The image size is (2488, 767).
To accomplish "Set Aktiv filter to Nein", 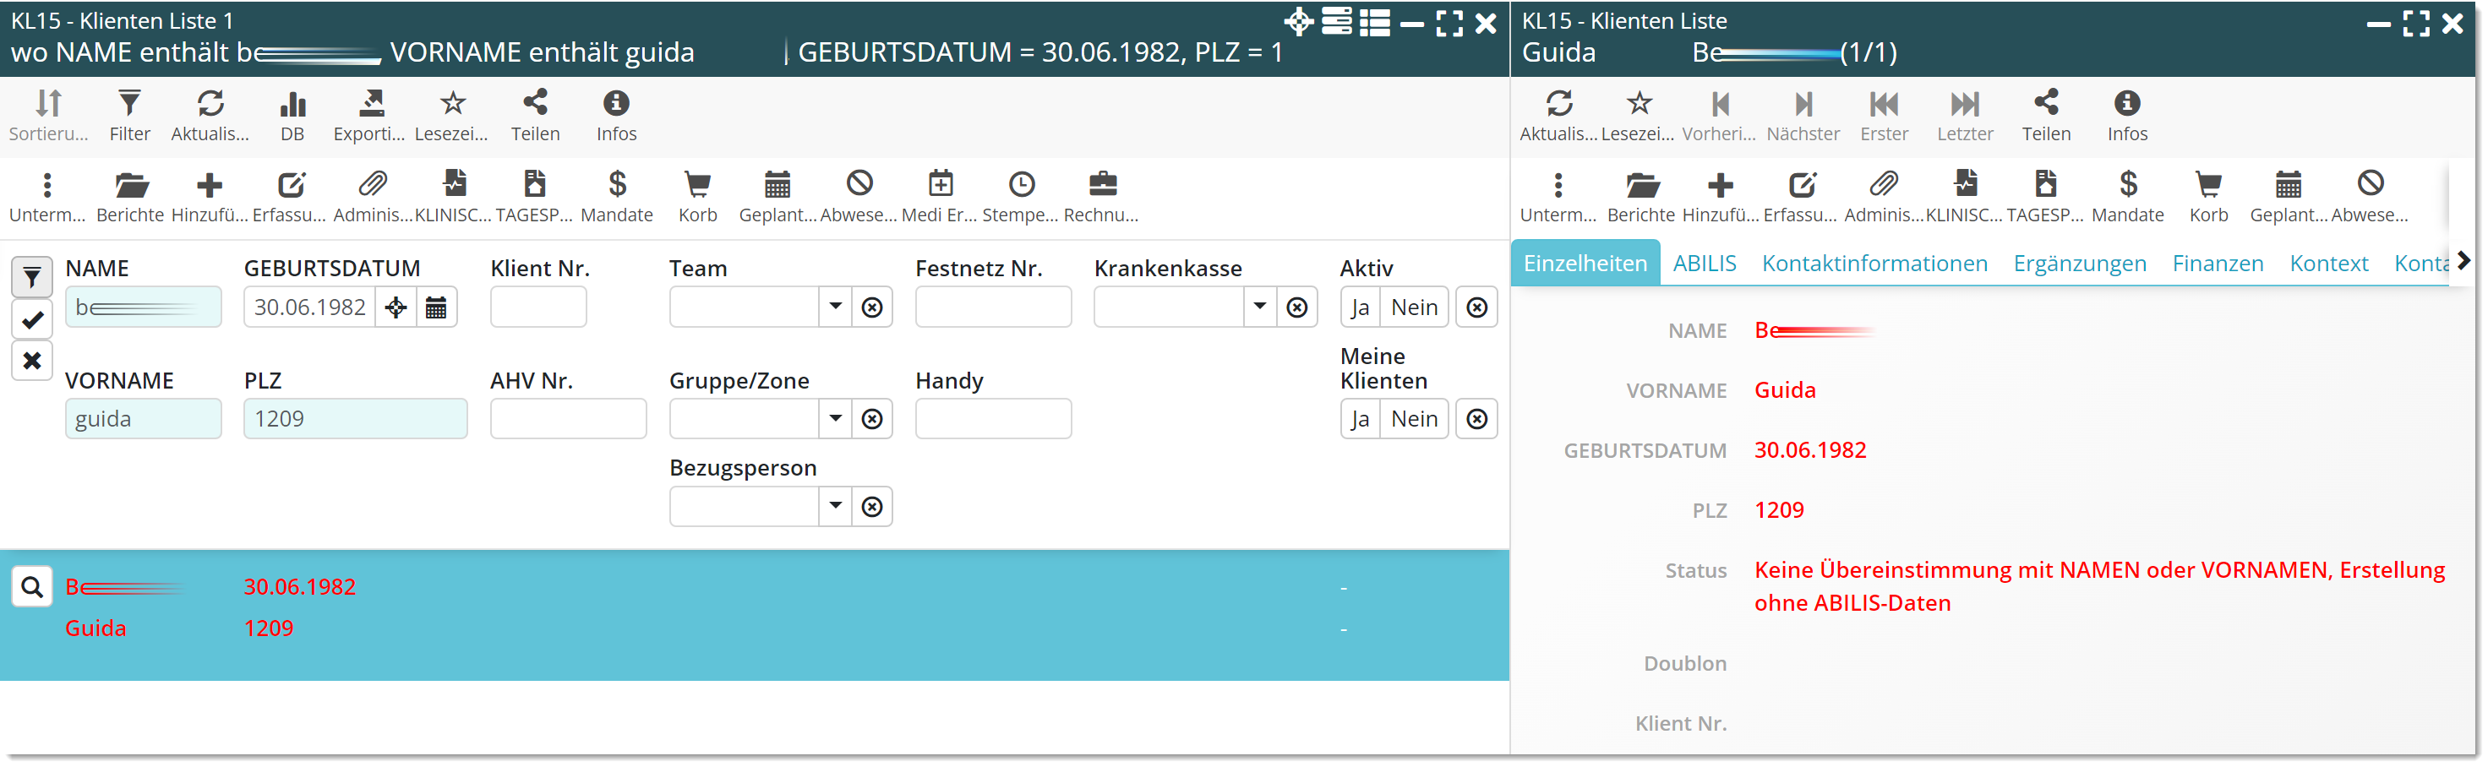I will [1414, 307].
